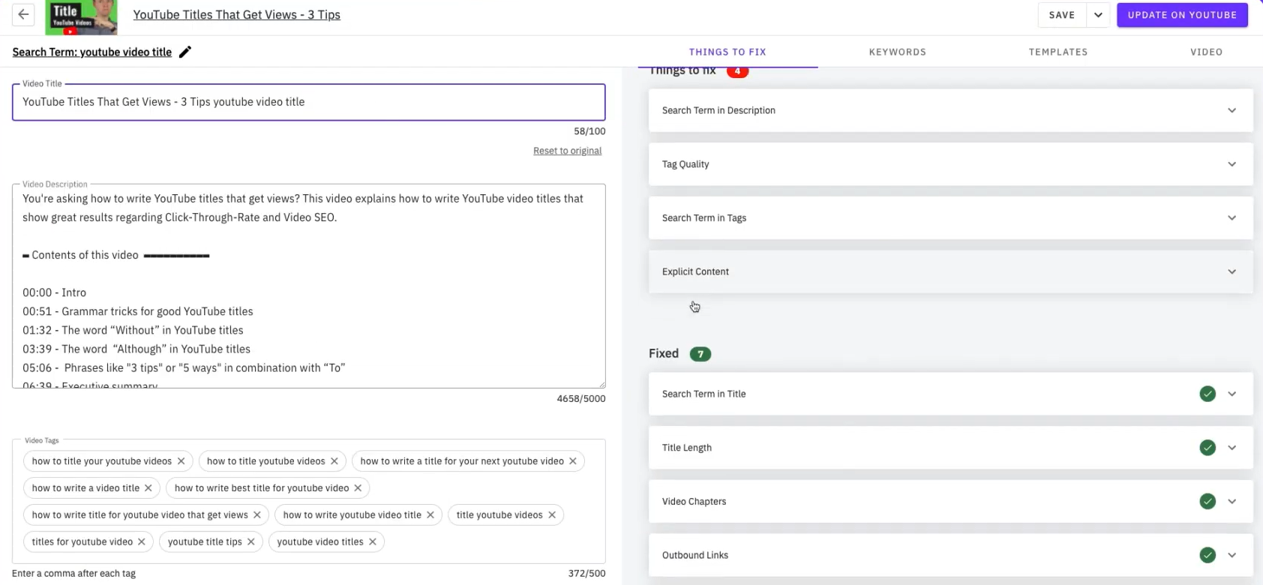This screenshot has width=1263, height=585.
Task: Remove tag 'youtube video titles'
Action: click(373, 542)
